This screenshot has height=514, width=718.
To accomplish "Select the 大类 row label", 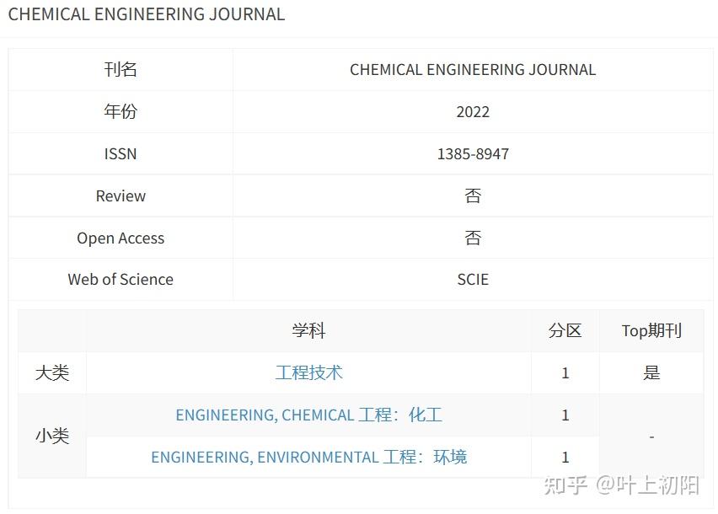I will pos(51,372).
